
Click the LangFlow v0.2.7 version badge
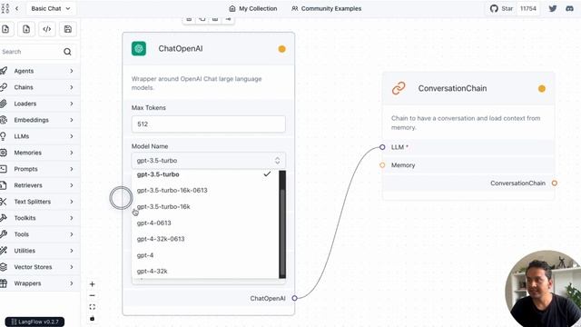click(x=34, y=322)
